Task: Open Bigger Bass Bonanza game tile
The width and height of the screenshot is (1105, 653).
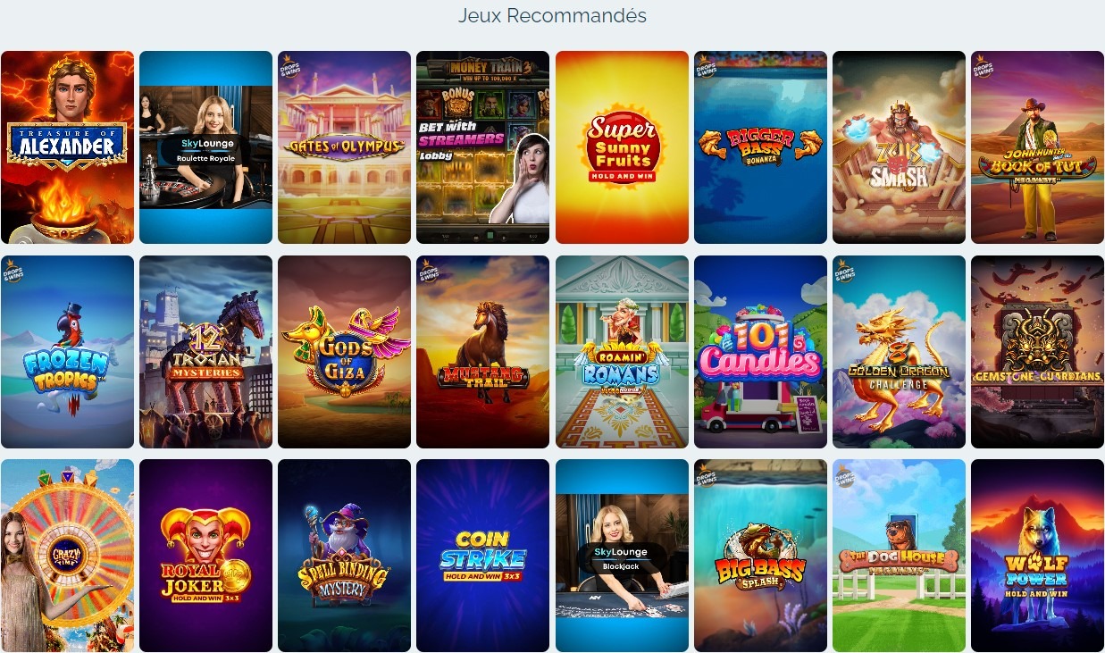Action: [760, 147]
